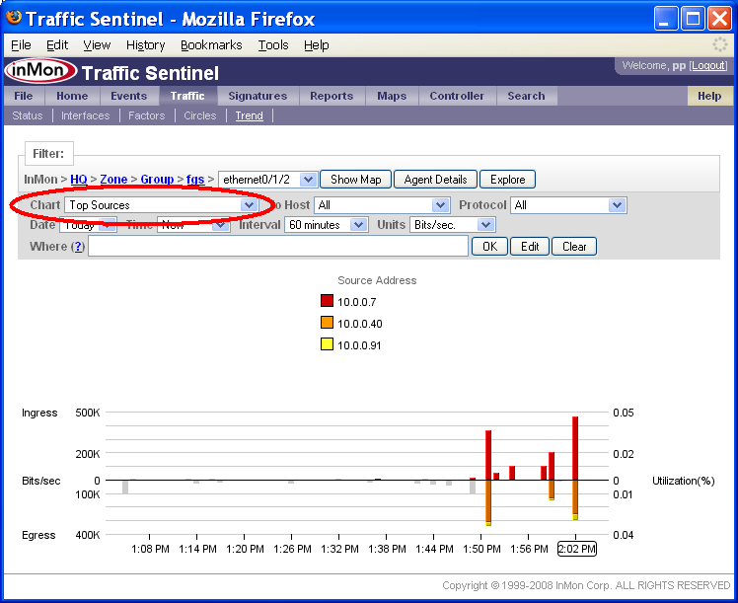Switch to the Signatures tab

[x=258, y=96]
